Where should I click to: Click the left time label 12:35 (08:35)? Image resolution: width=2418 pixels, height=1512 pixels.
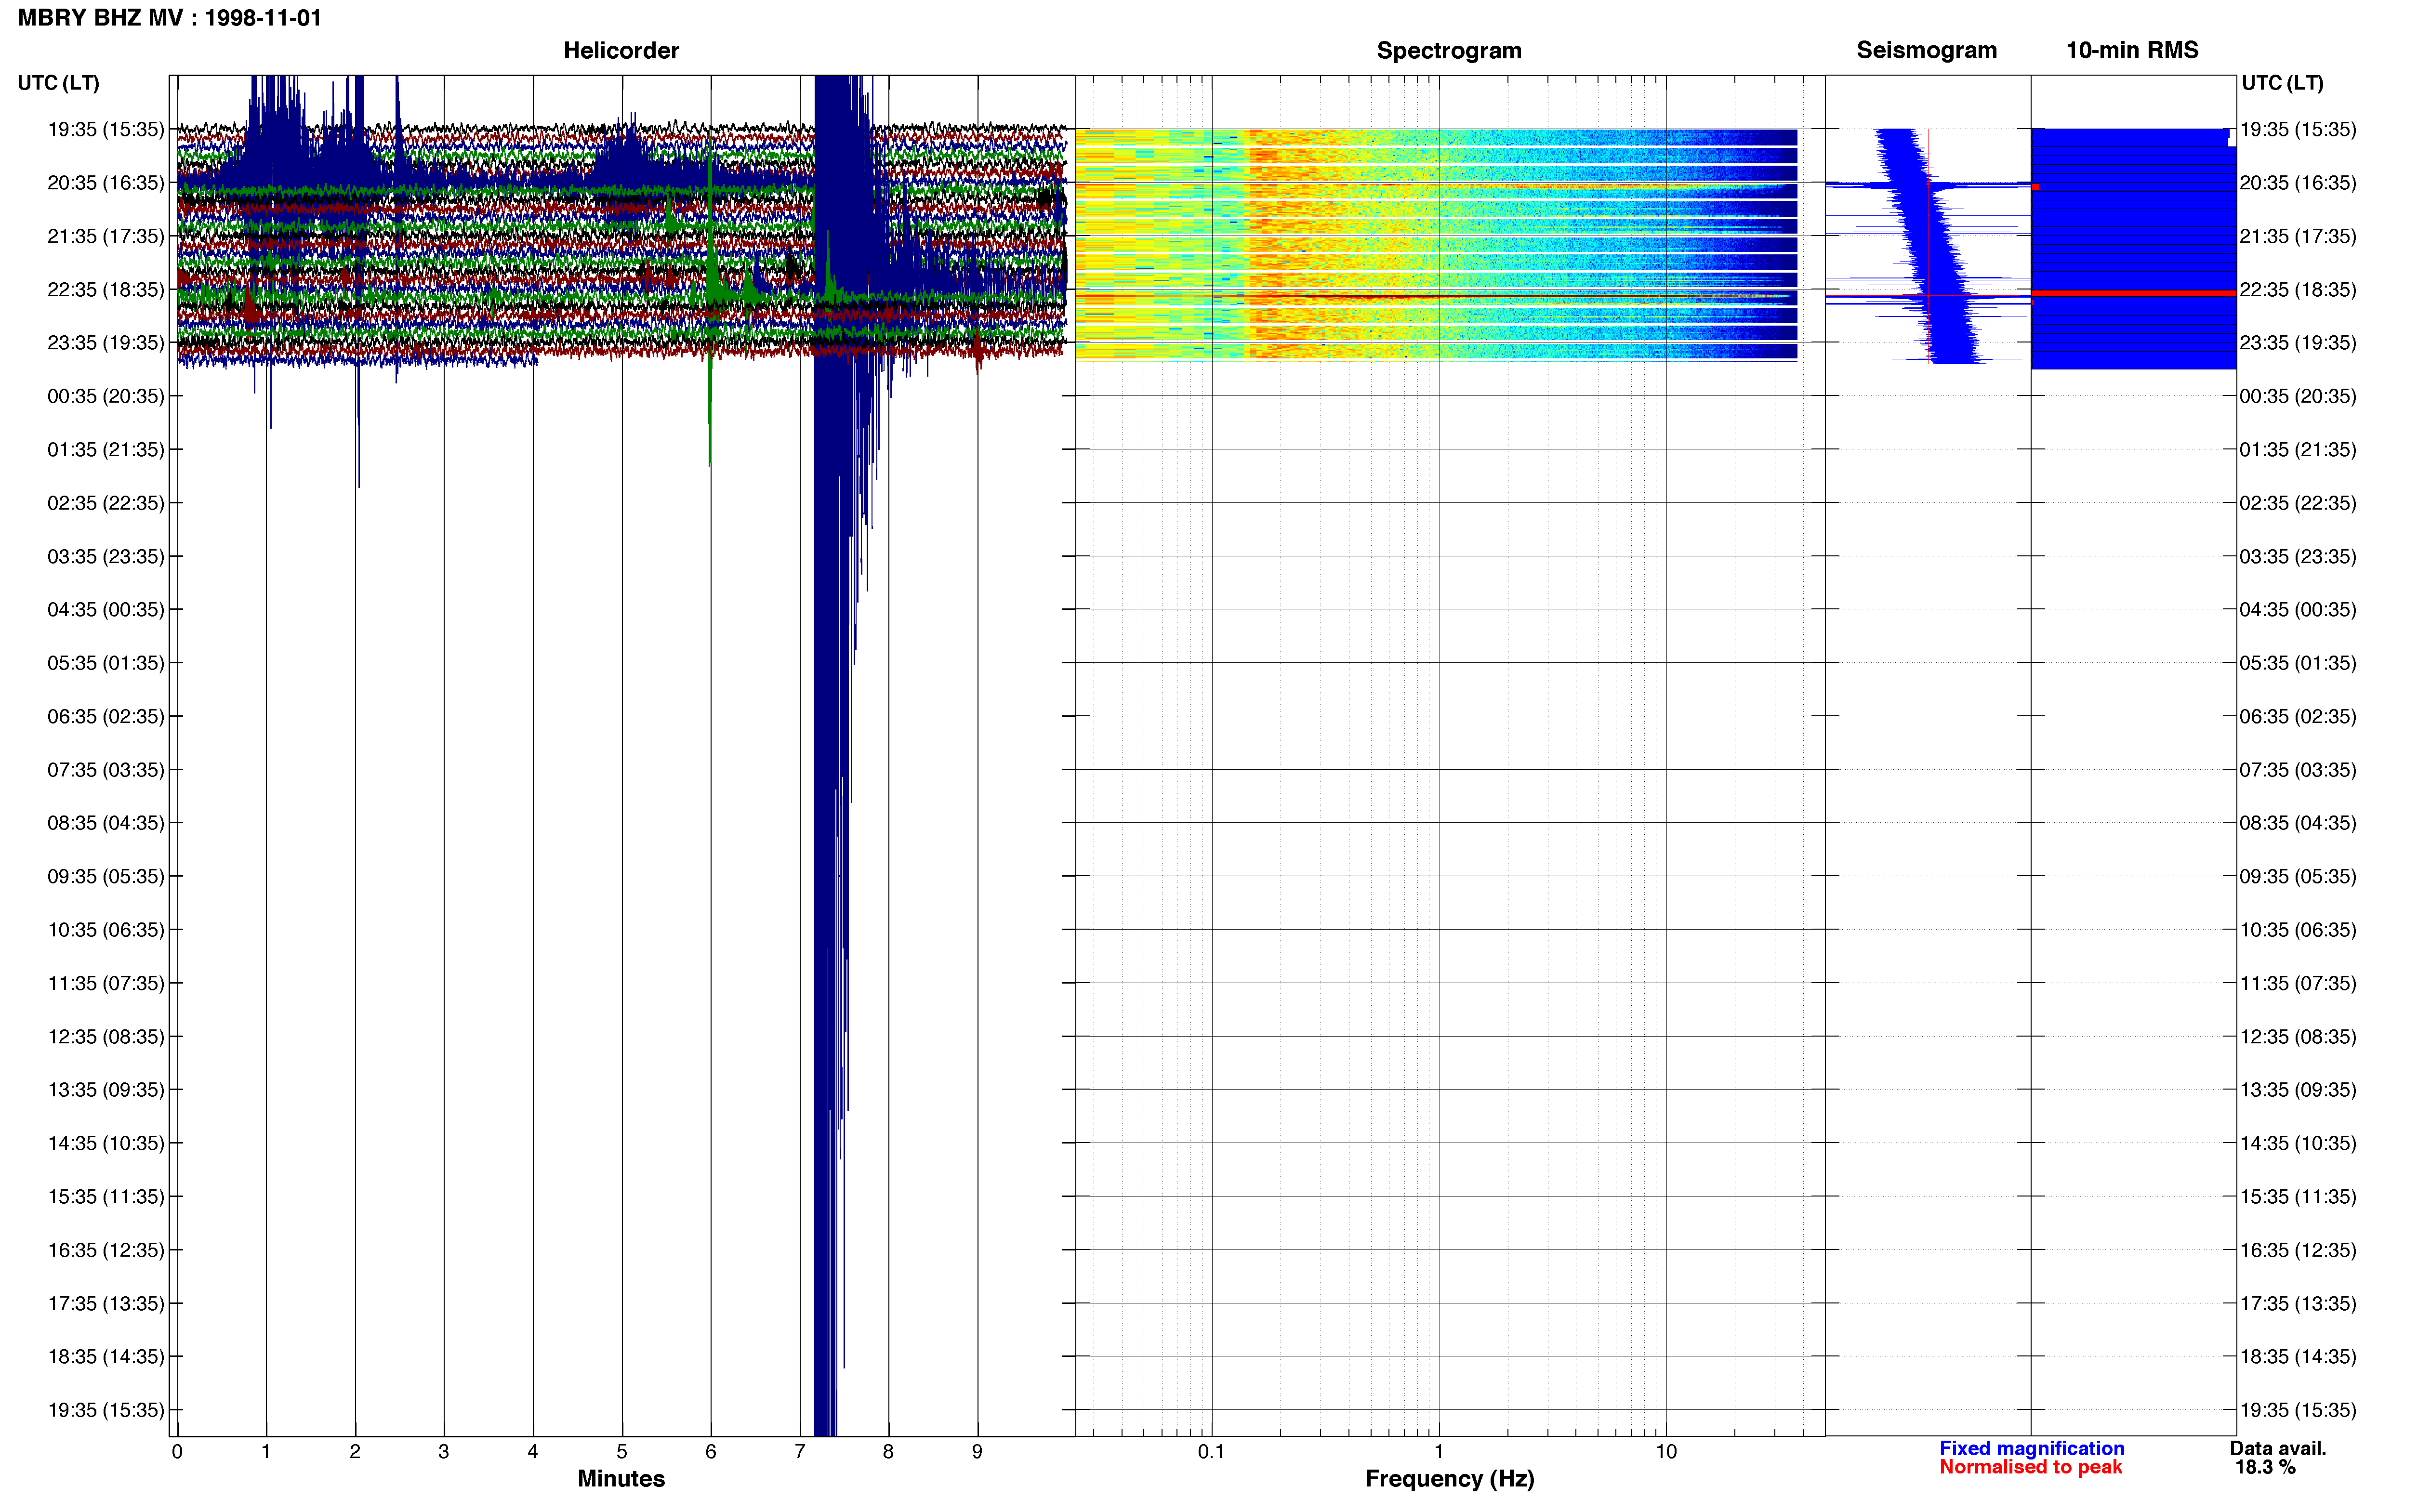point(106,1036)
